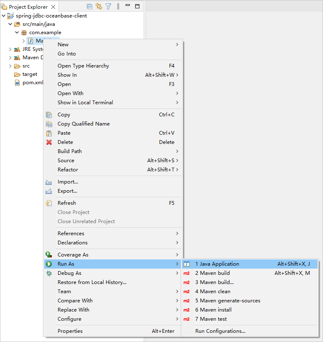
Task: Select the target folder in the tree
Action: click(30, 74)
